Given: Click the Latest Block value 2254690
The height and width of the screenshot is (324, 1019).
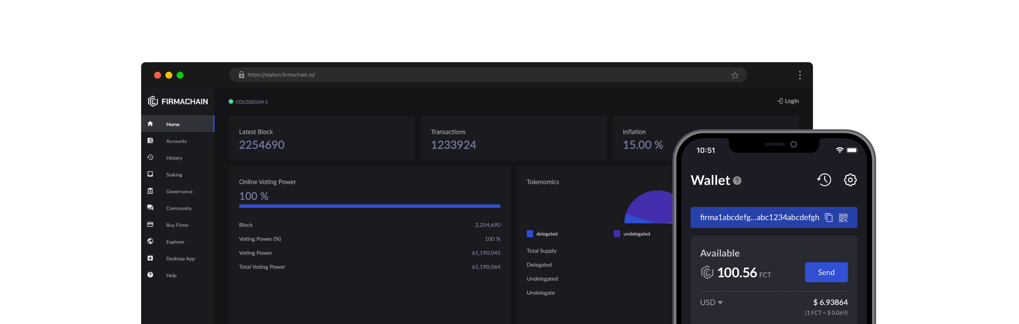Looking at the screenshot, I should (261, 145).
